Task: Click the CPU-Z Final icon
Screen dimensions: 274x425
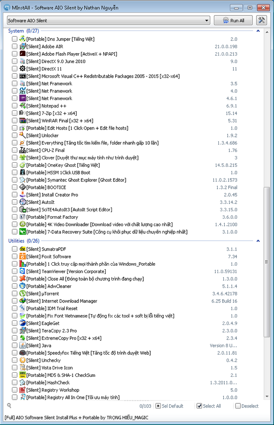Action: pos(22,150)
